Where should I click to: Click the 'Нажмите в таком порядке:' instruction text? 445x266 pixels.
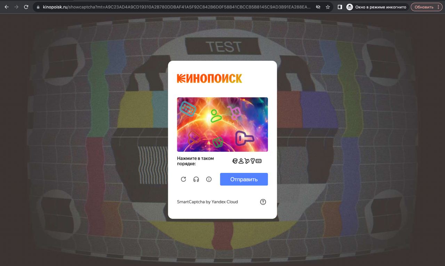195,161
